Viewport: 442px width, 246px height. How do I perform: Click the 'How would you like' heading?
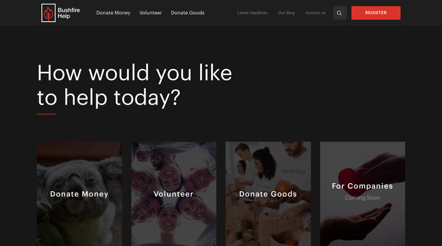coord(134,73)
